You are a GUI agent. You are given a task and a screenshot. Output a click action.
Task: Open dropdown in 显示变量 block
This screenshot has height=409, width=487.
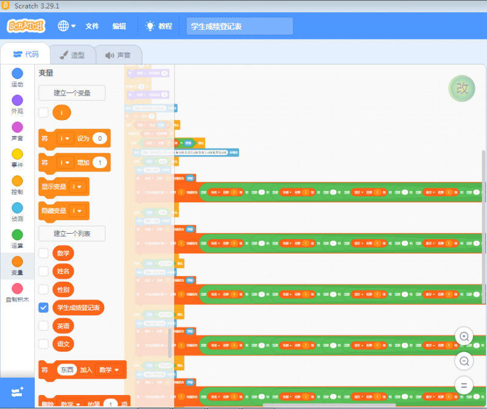click(77, 187)
